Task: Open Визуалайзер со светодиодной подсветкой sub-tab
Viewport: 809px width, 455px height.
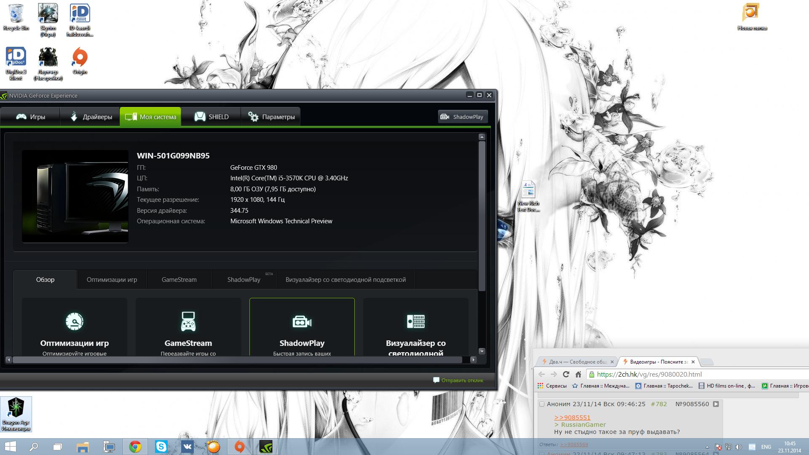Action: (346, 280)
